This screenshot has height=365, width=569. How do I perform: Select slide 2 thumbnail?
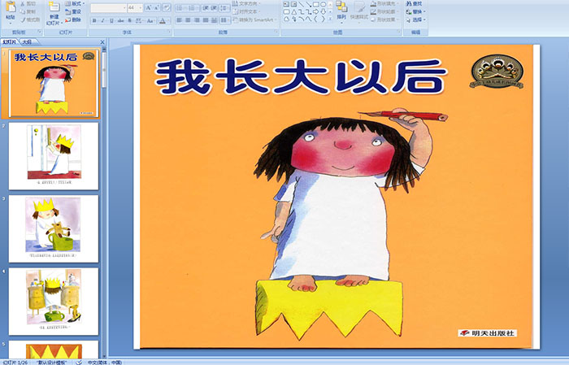(x=54, y=156)
